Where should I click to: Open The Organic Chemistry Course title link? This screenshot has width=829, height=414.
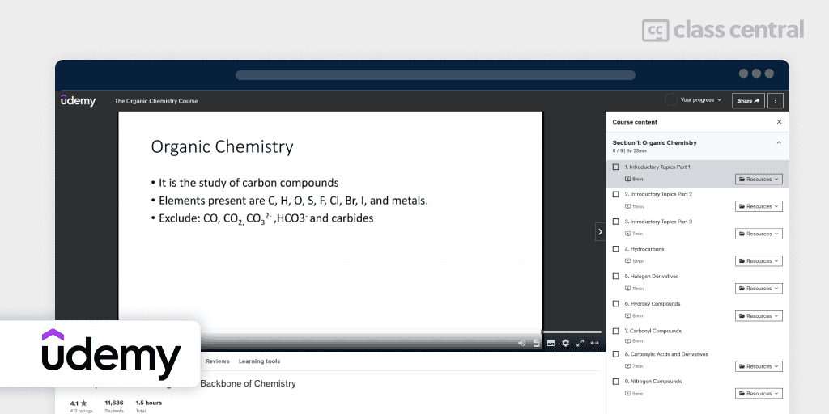tap(156, 101)
